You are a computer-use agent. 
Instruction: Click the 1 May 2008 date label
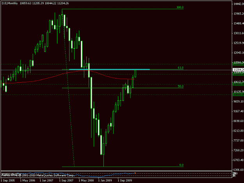(x=86, y=181)
